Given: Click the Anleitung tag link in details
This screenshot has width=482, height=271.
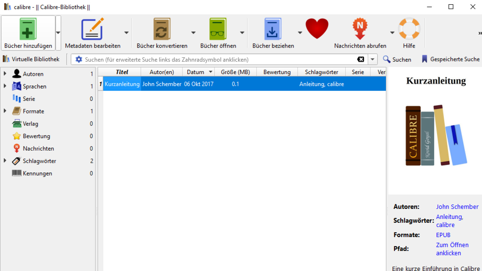Looking at the screenshot, I should [x=449, y=217].
